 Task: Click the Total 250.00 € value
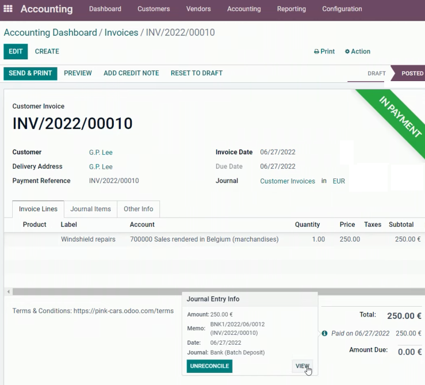(404, 316)
